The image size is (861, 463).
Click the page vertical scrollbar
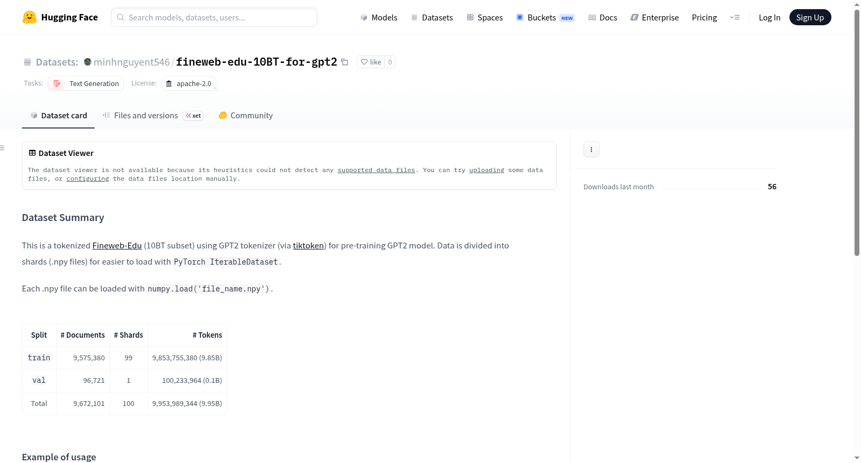857,132
